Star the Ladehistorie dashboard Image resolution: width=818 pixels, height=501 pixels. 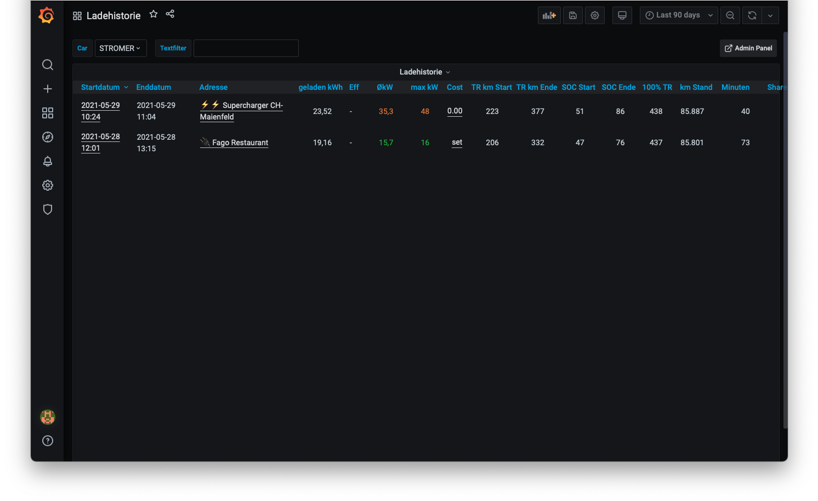point(154,14)
